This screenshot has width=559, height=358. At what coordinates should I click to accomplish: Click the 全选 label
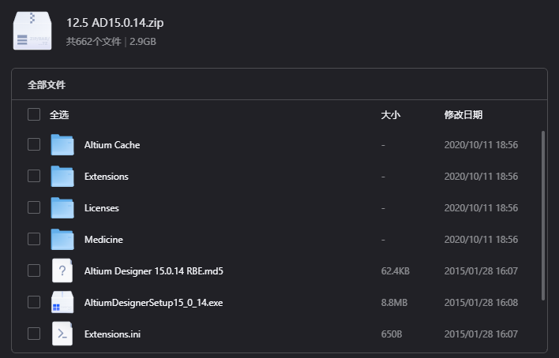pyautogui.click(x=59, y=115)
